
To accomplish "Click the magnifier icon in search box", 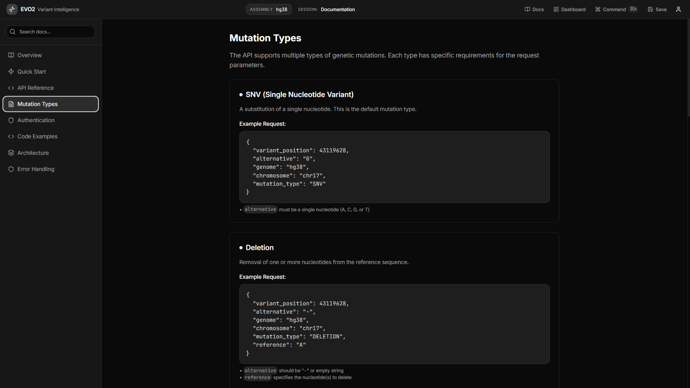I will (x=13, y=32).
